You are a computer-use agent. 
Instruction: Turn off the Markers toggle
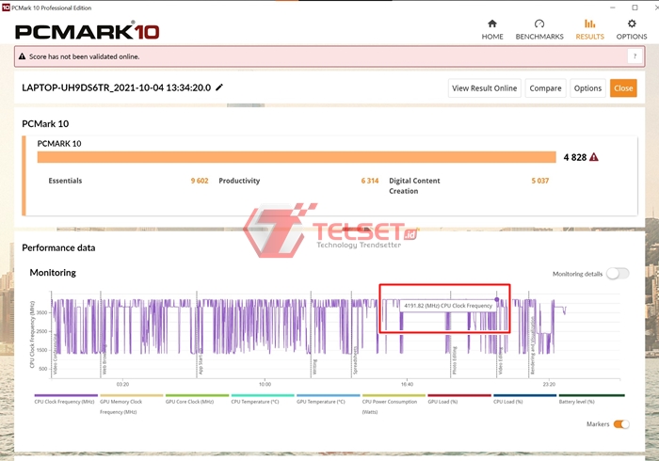click(x=621, y=424)
